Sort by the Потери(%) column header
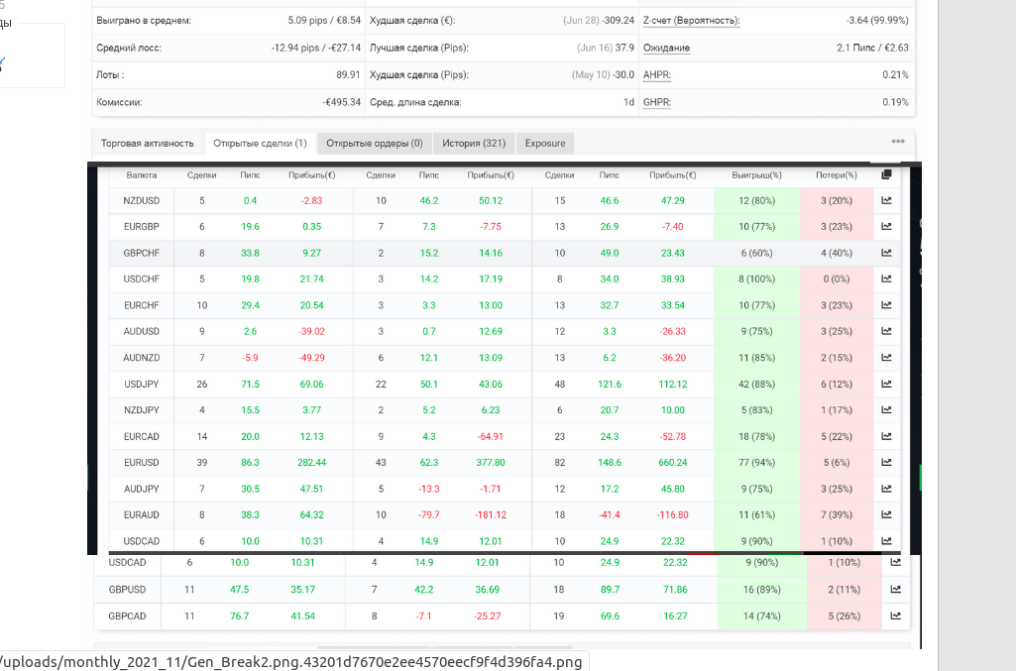1016x671 pixels. [837, 175]
